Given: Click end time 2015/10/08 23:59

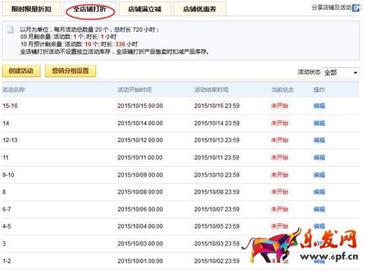Looking at the screenshot, I should [x=217, y=192].
